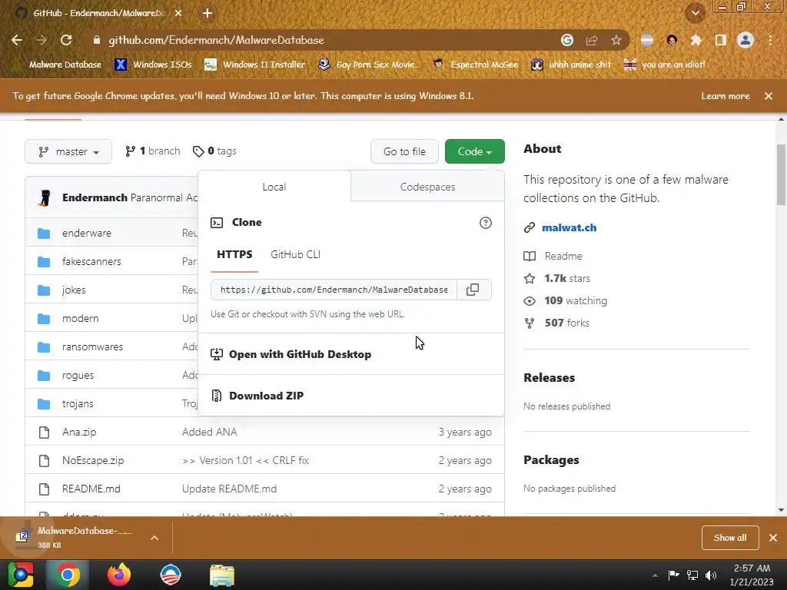
Task: Expand the master branch dropdown
Action: click(68, 151)
